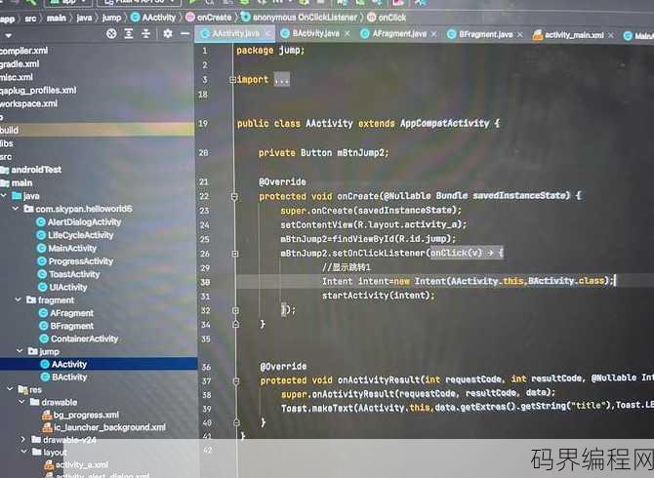This screenshot has height=478, width=654.
Task: Click the locate/select opened file target icon
Action: [111, 34]
